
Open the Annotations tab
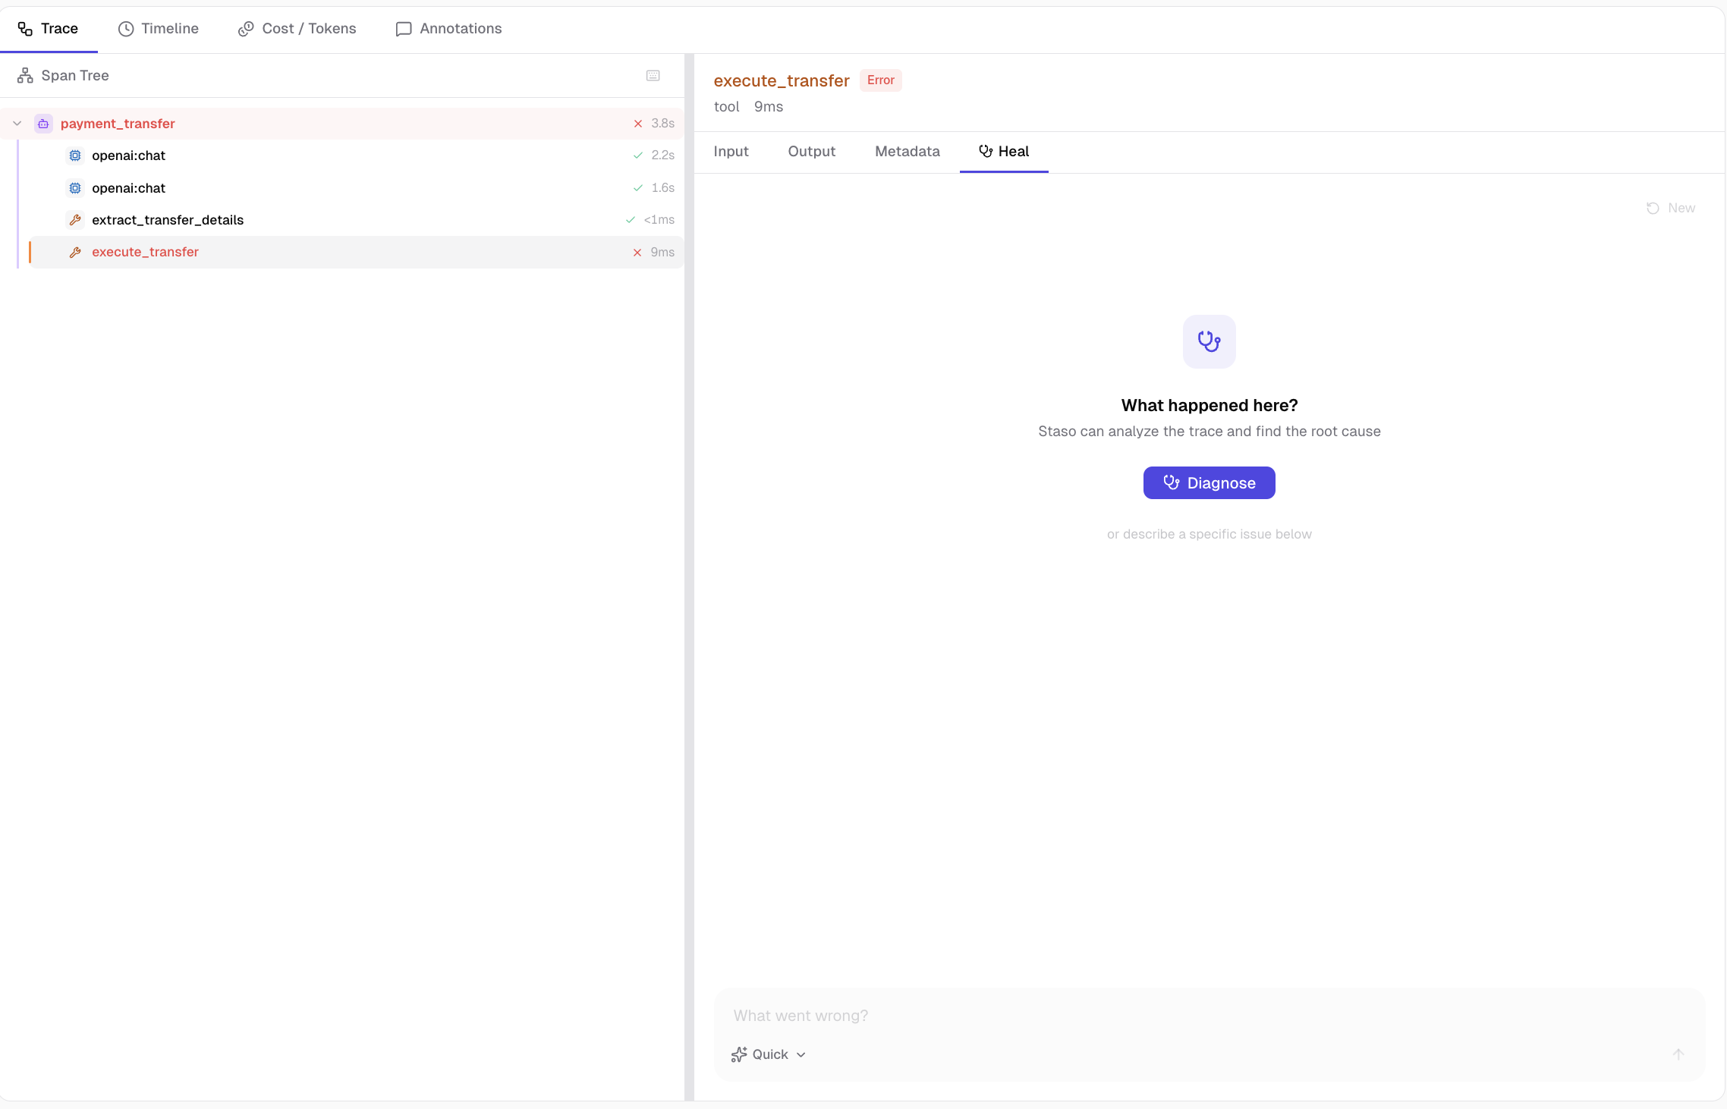(x=448, y=29)
